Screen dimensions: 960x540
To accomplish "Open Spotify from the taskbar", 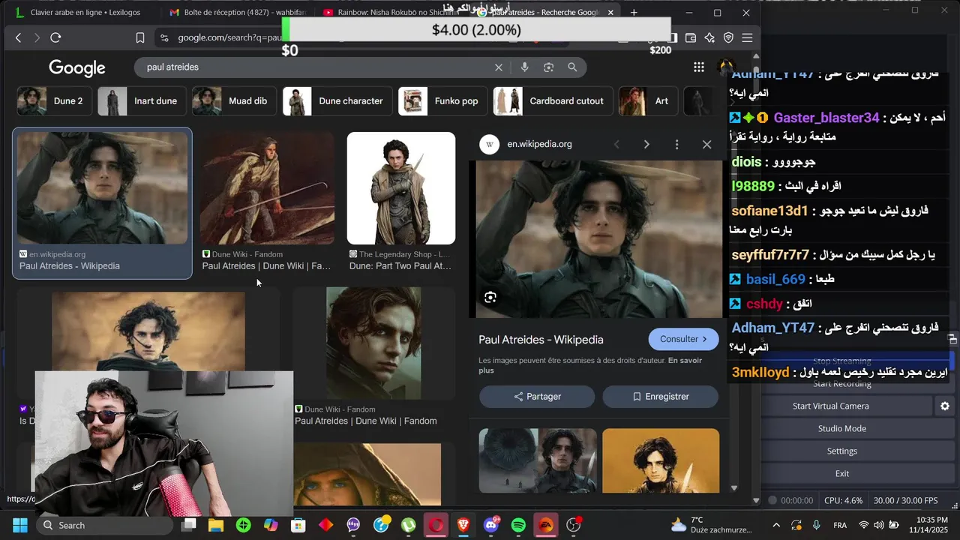I will point(518,525).
